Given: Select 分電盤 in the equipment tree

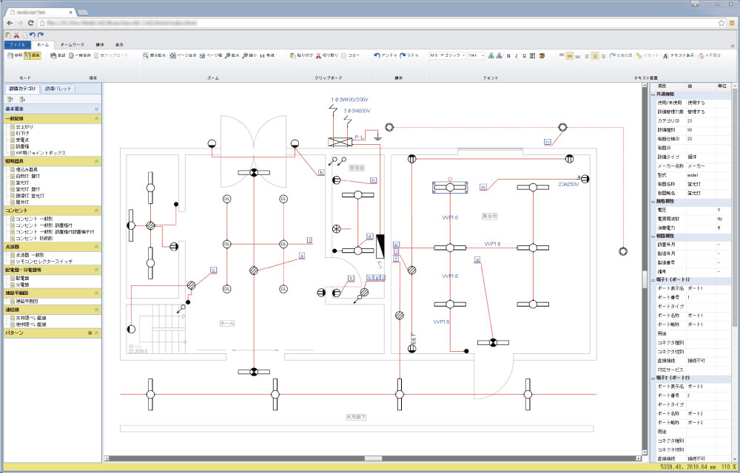Looking at the screenshot, I should (22, 285).
